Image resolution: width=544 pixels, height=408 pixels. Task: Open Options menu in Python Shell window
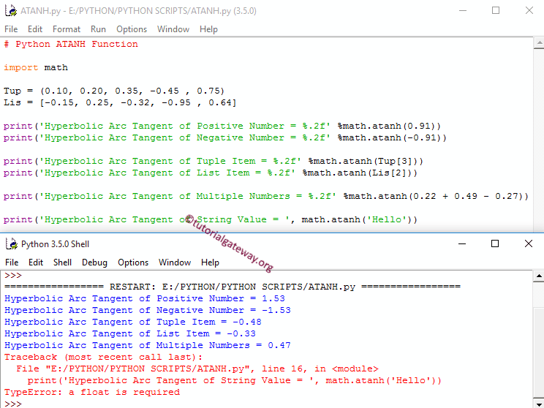point(133,262)
